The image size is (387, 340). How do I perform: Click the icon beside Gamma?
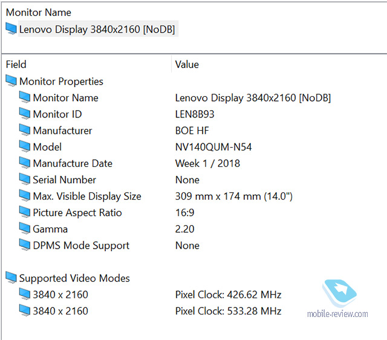coord(25,229)
